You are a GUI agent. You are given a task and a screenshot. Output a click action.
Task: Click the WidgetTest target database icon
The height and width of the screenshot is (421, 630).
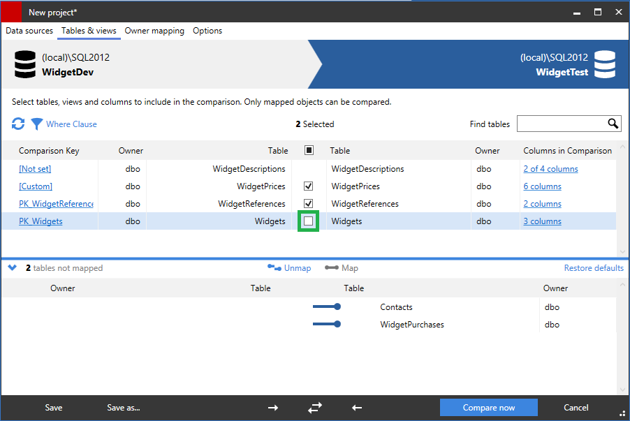(x=605, y=64)
